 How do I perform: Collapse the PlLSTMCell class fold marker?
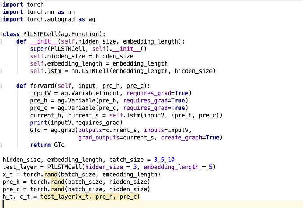(2, 34)
